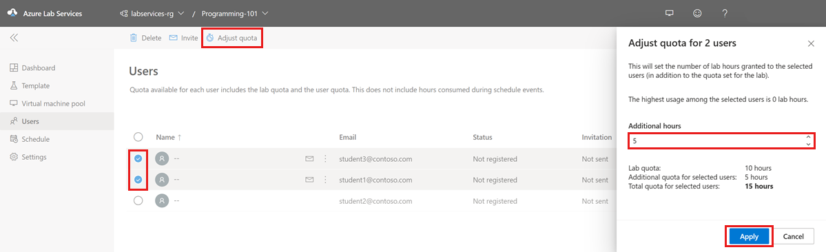Uncheck the student3@contoso.com row checkbox
Image resolution: width=826 pixels, height=252 pixels.
click(x=138, y=159)
